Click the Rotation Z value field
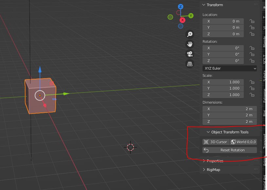 pos(223,61)
